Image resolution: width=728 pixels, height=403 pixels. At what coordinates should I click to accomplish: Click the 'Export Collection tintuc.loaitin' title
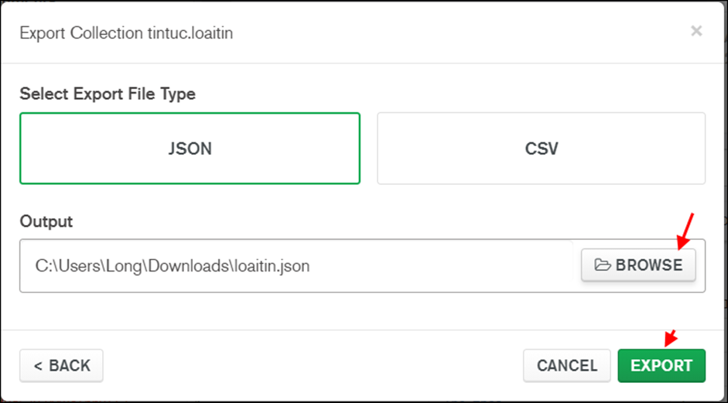(x=126, y=33)
